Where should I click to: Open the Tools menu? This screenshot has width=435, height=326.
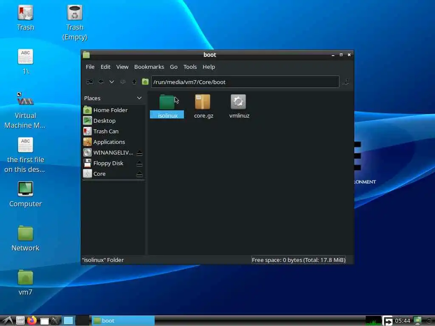190,67
